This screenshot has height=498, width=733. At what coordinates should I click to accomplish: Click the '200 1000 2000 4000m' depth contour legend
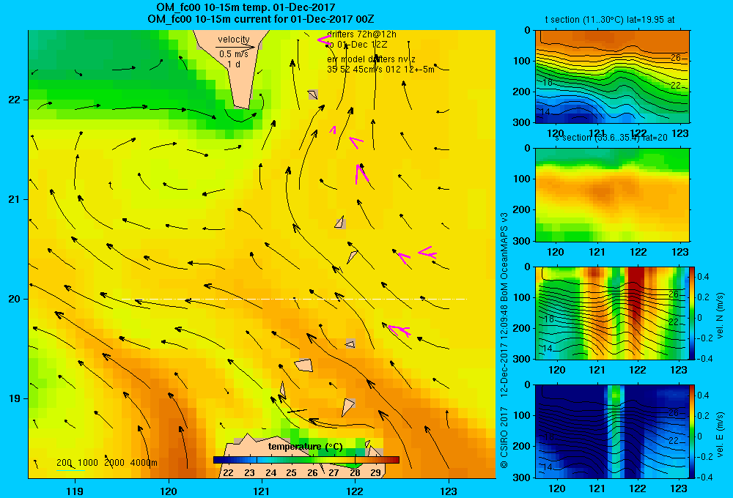[106, 463]
